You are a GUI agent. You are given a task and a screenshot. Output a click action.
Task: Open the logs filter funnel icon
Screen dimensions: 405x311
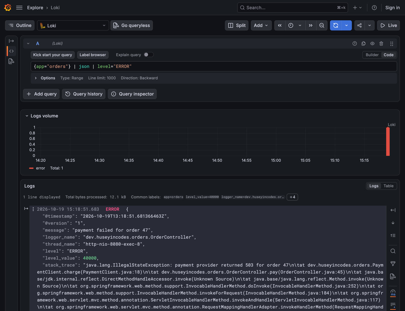coord(393,264)
